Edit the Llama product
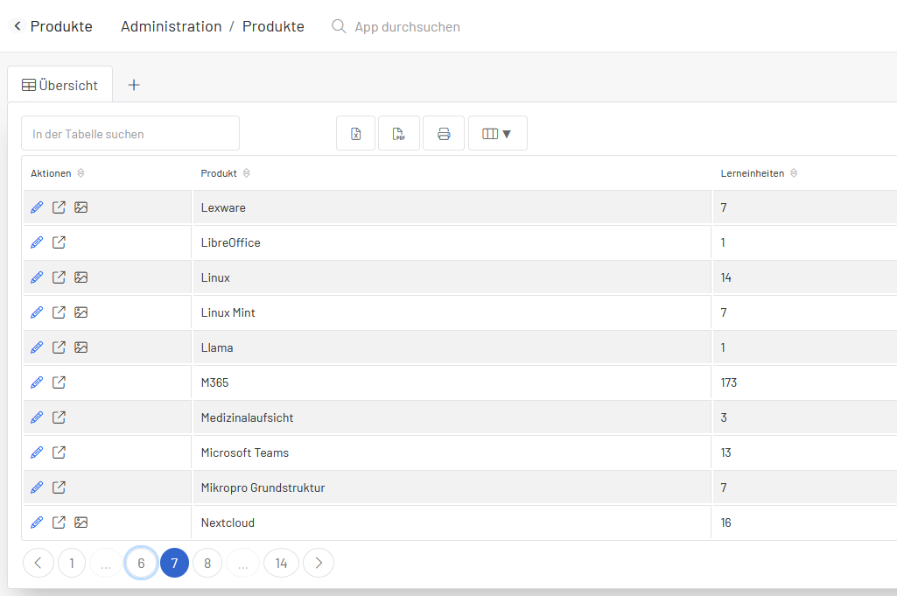The image size is (897, 596). [37, 347]
